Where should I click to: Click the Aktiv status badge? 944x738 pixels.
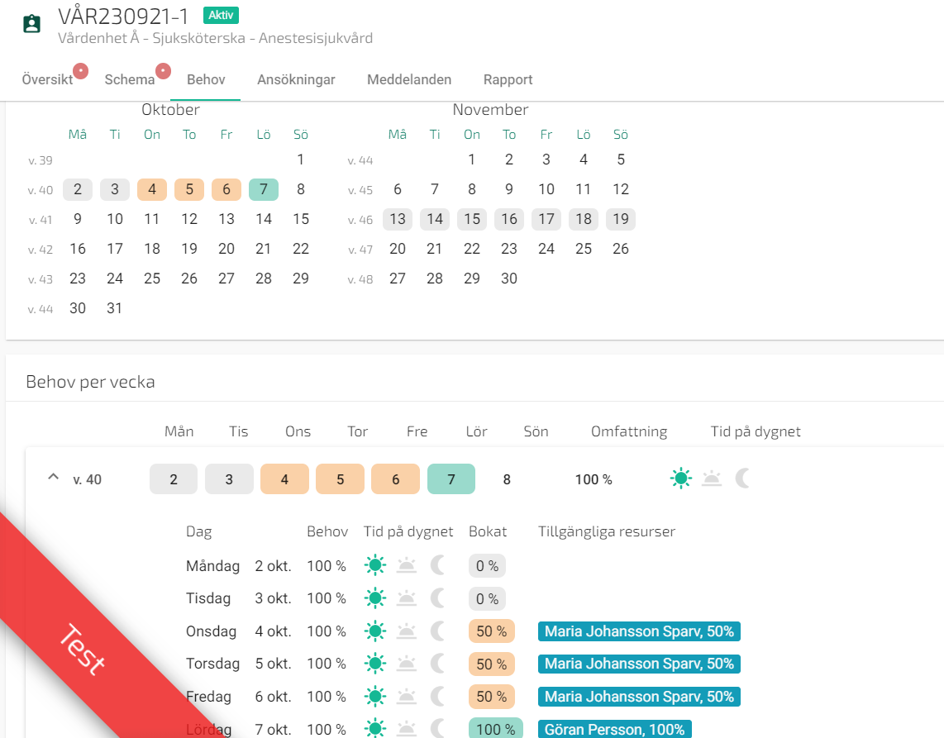click(221, 15)
